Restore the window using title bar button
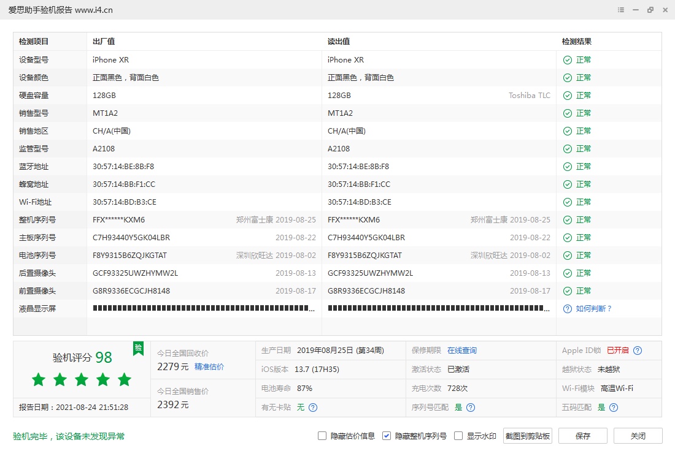This screenshot has height=459, width=675. click(650, 10)
